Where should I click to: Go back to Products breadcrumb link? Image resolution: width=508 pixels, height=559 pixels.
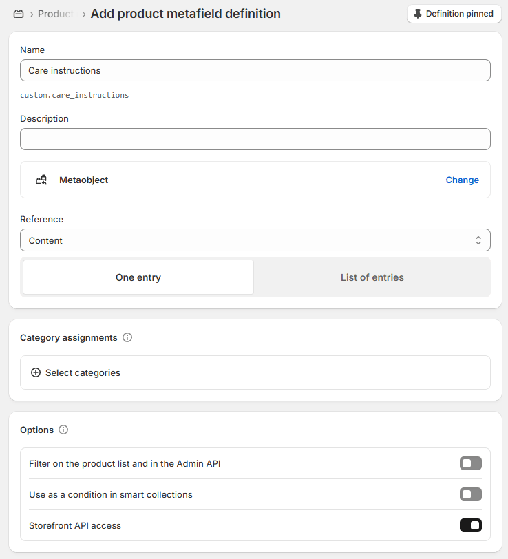pos(56,14)
